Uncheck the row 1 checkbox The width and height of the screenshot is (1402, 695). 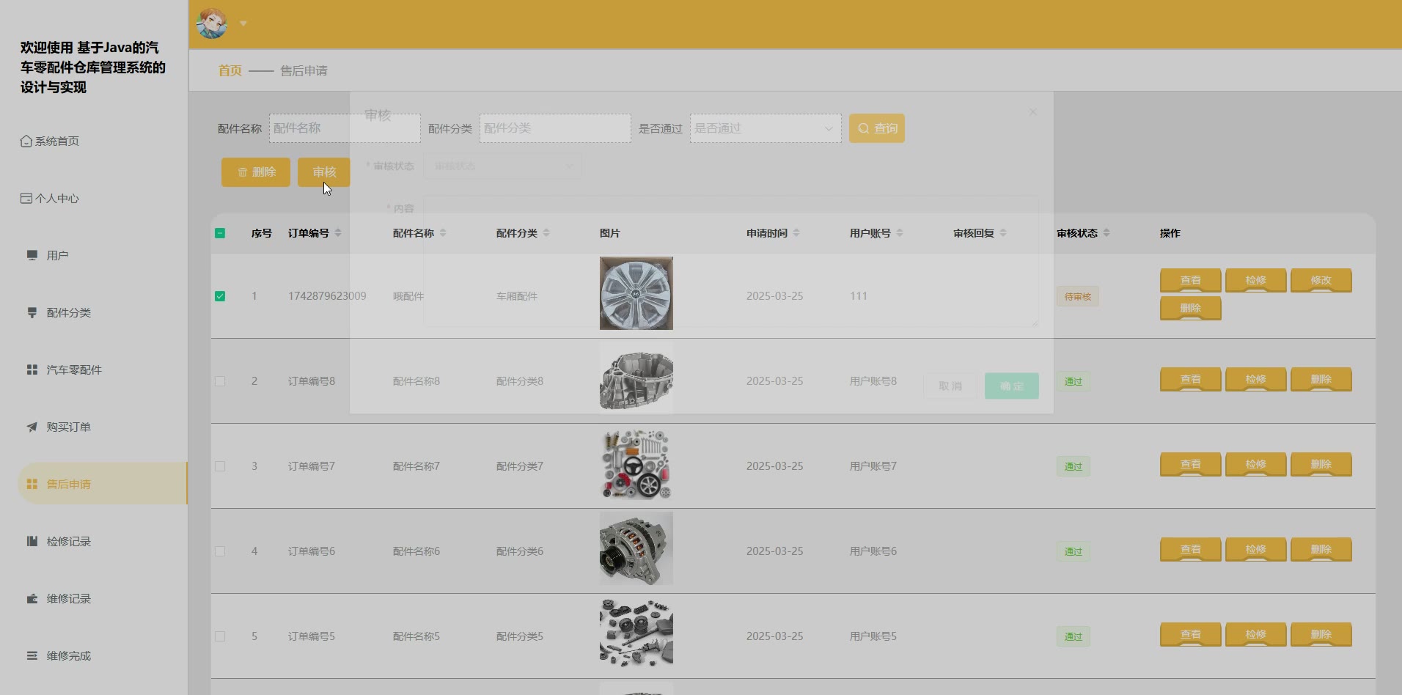click(220, 296)
